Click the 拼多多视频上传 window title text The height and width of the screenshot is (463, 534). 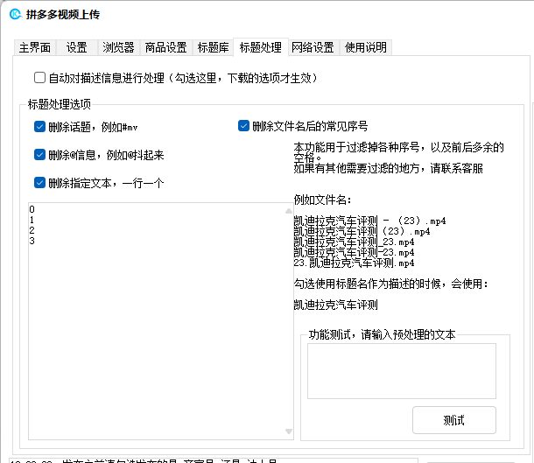63,15
